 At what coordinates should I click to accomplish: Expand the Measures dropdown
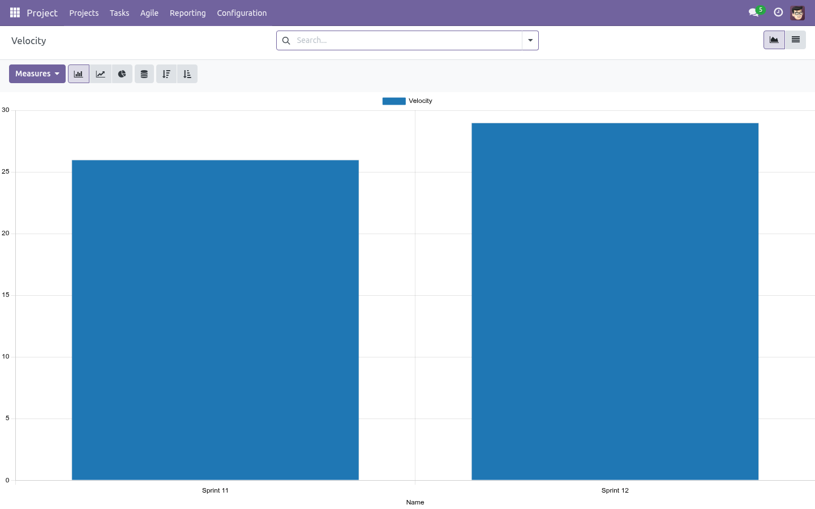pyautogui.click(x=37, y=74)
